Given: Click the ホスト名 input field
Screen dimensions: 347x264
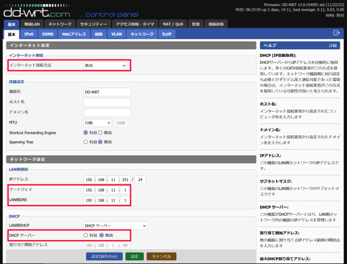Looking at the screenshot, I should pos(107,102).
